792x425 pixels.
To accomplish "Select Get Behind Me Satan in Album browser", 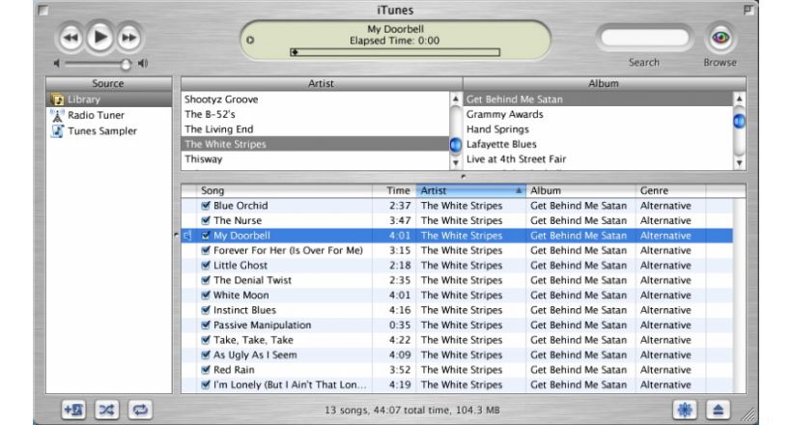I will [598, 99].
